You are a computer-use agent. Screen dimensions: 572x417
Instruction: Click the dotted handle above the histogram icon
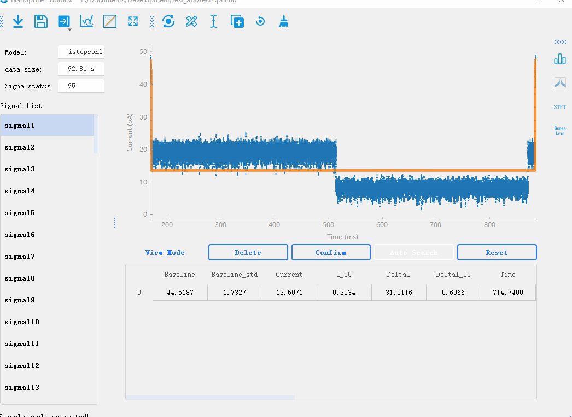(x=560, y=42)
